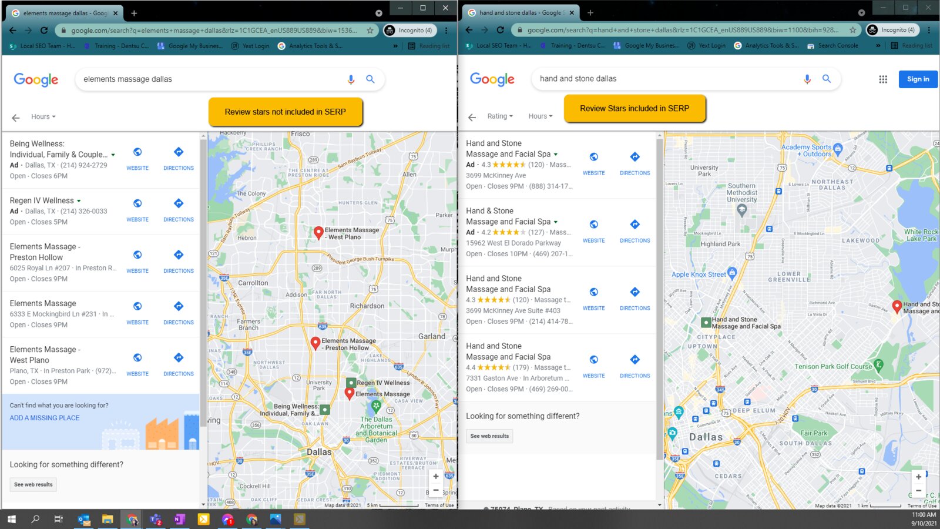Expand ad dropdown arrow beside Being Wellness
The height and width of the screenshot is (529, 940).
[113, 155]
